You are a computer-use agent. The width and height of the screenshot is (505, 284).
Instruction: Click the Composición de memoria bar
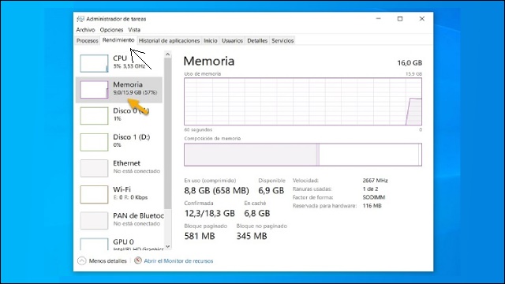[x=303, y=155]
